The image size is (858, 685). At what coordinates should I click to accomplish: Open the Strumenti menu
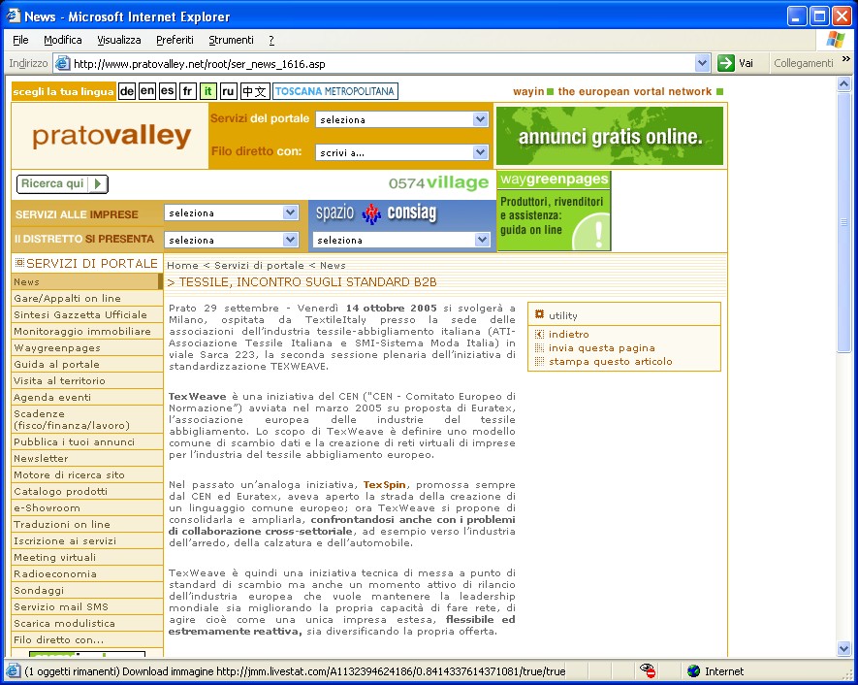(x=231, y=40)
